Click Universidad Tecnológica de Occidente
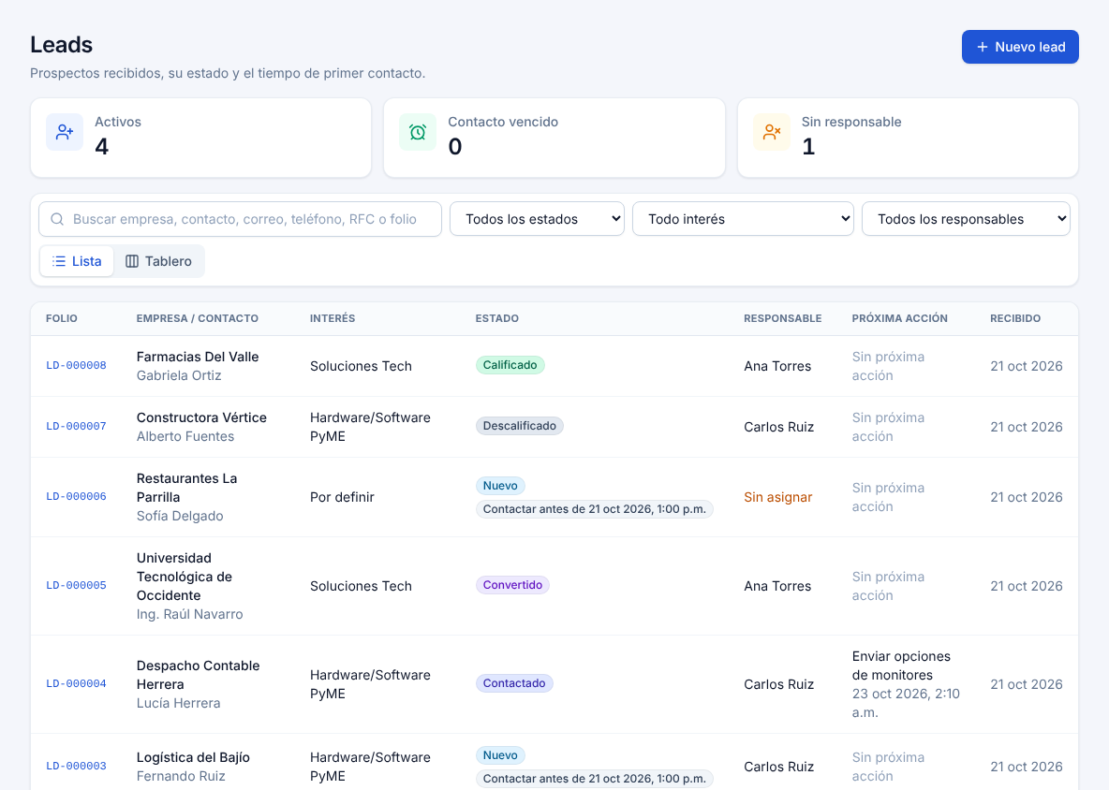Screen dimensions: 1109x790 tap(185, 577)
